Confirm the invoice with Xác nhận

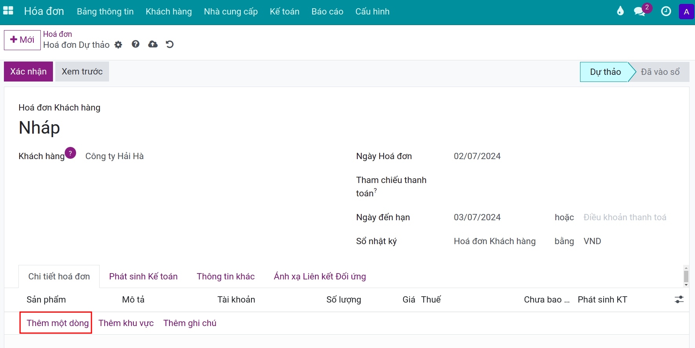pyautogui.click(x=28, y=71)
